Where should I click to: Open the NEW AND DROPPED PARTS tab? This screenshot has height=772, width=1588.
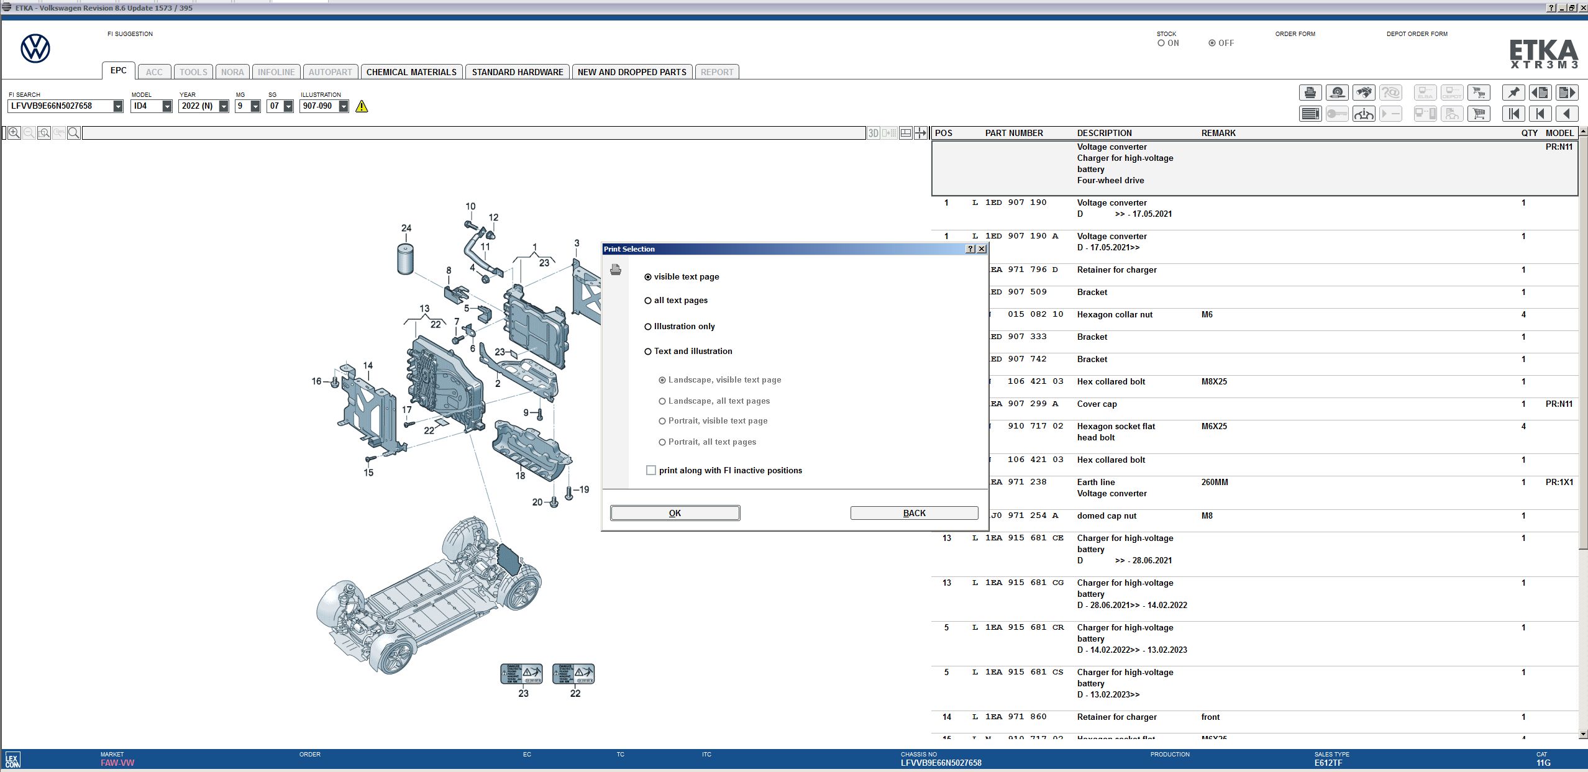coord(632,72)
